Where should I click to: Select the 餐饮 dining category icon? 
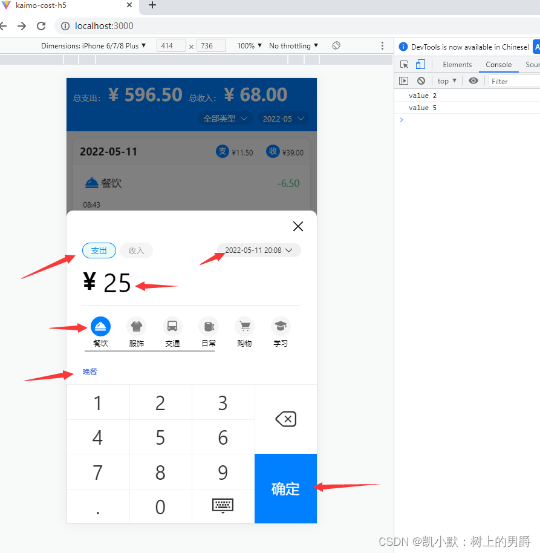pyautogui.click(x=100, y=326)
